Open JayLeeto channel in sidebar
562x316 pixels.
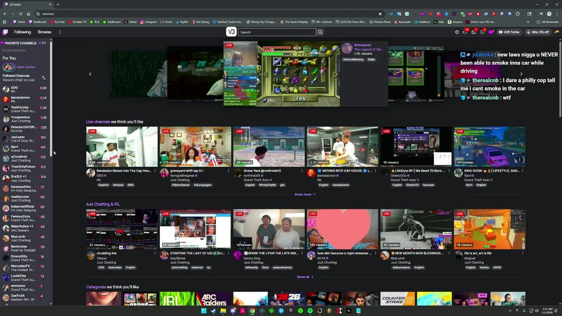click(25, 139)
